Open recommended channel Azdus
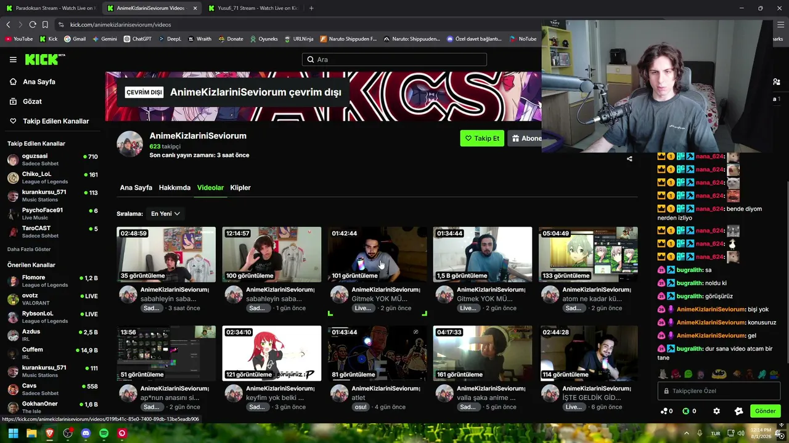789x443 pixels. pos(52,335)
